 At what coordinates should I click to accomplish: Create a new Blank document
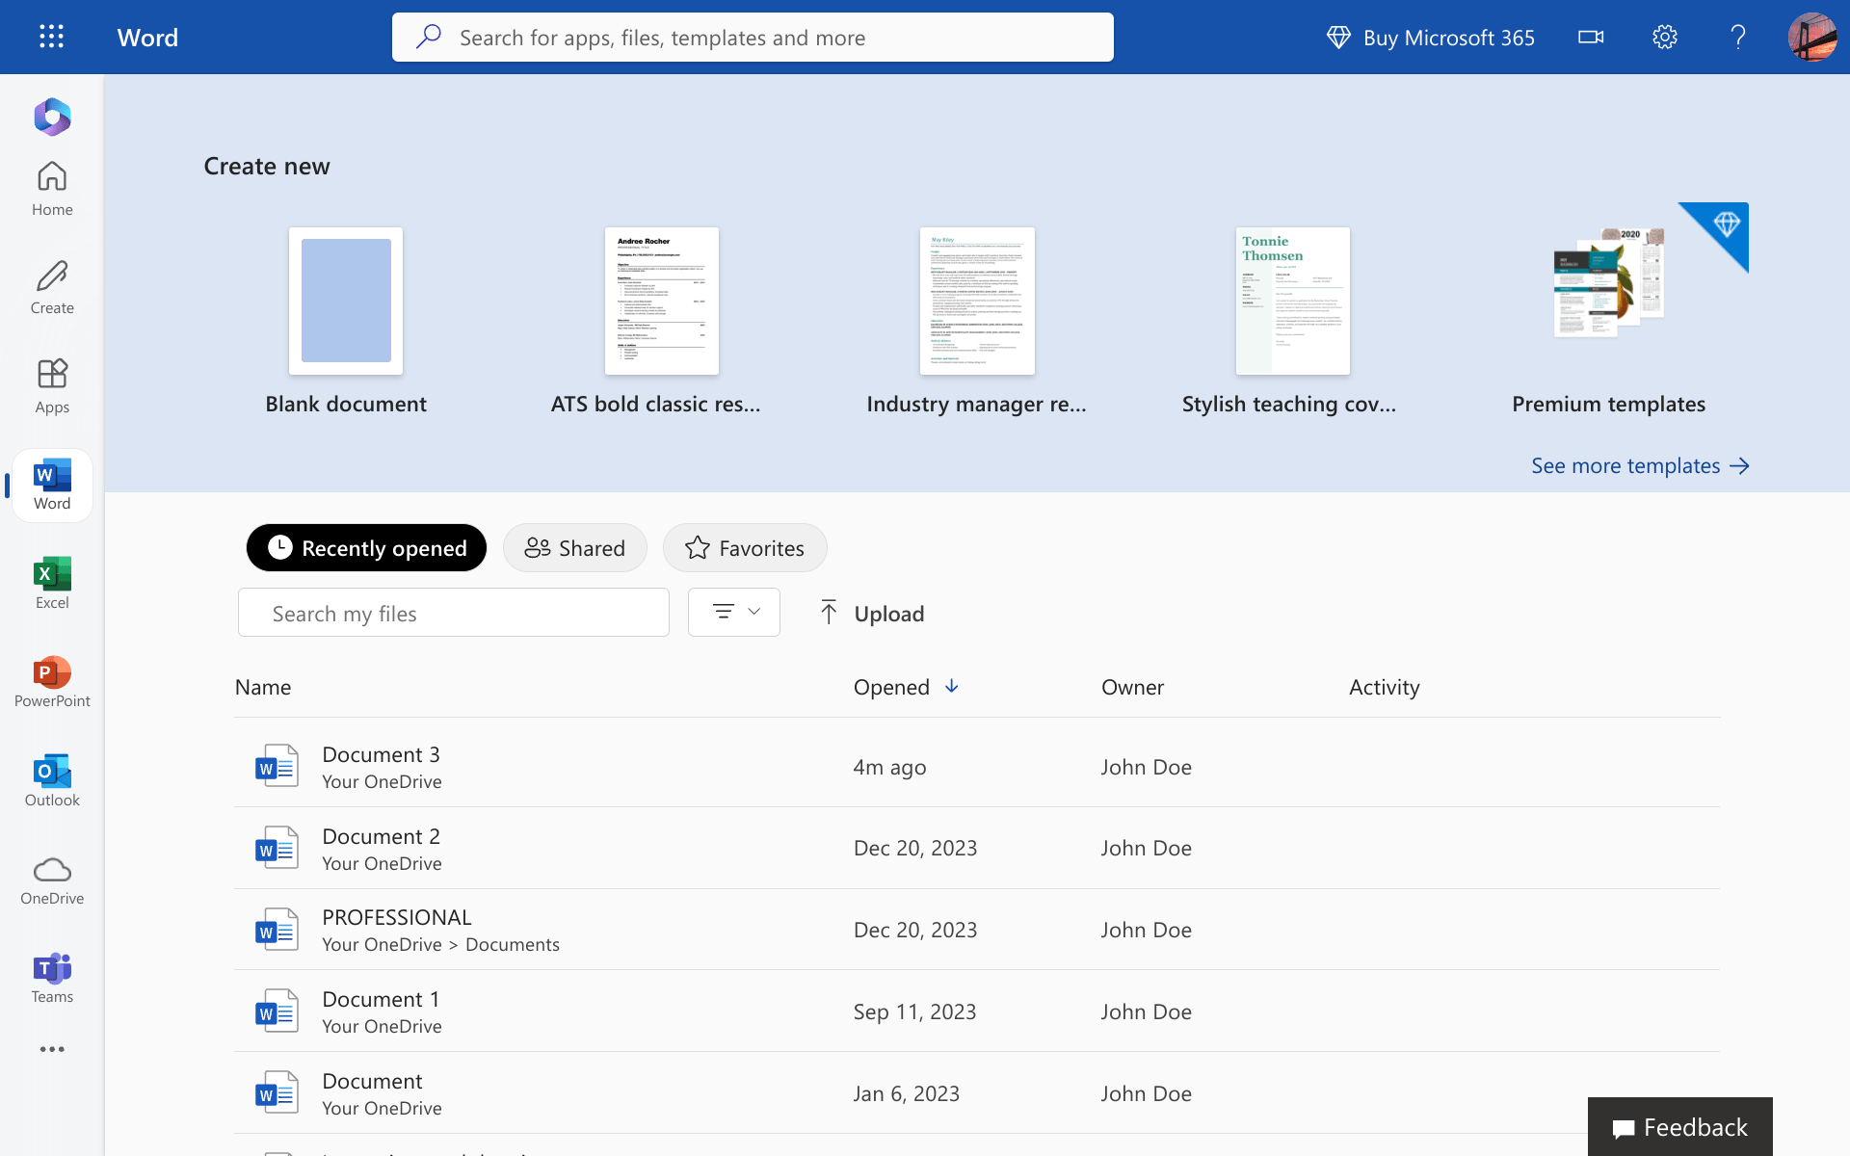click(x=345, y=301)
